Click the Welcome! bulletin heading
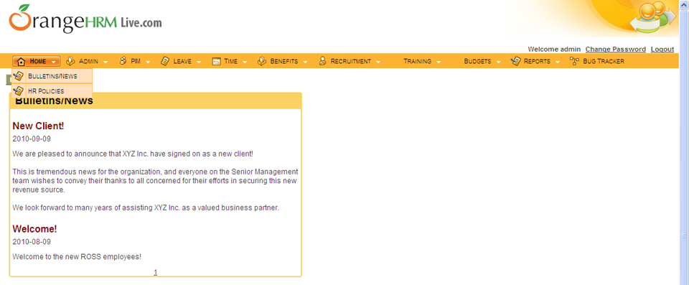 pos(34,229)
